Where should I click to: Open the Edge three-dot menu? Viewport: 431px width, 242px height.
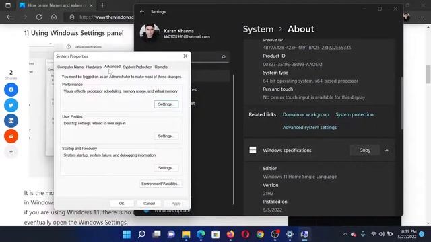pyautogui.click(x=422, y=17)
